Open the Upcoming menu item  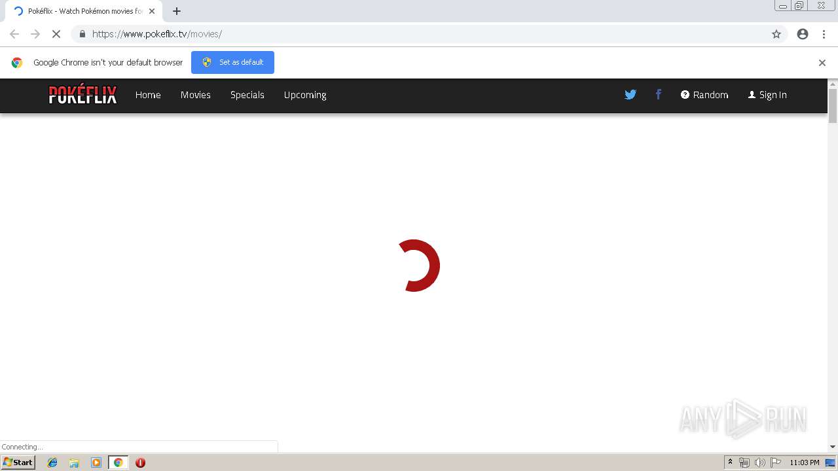click(x=305, y=95)
